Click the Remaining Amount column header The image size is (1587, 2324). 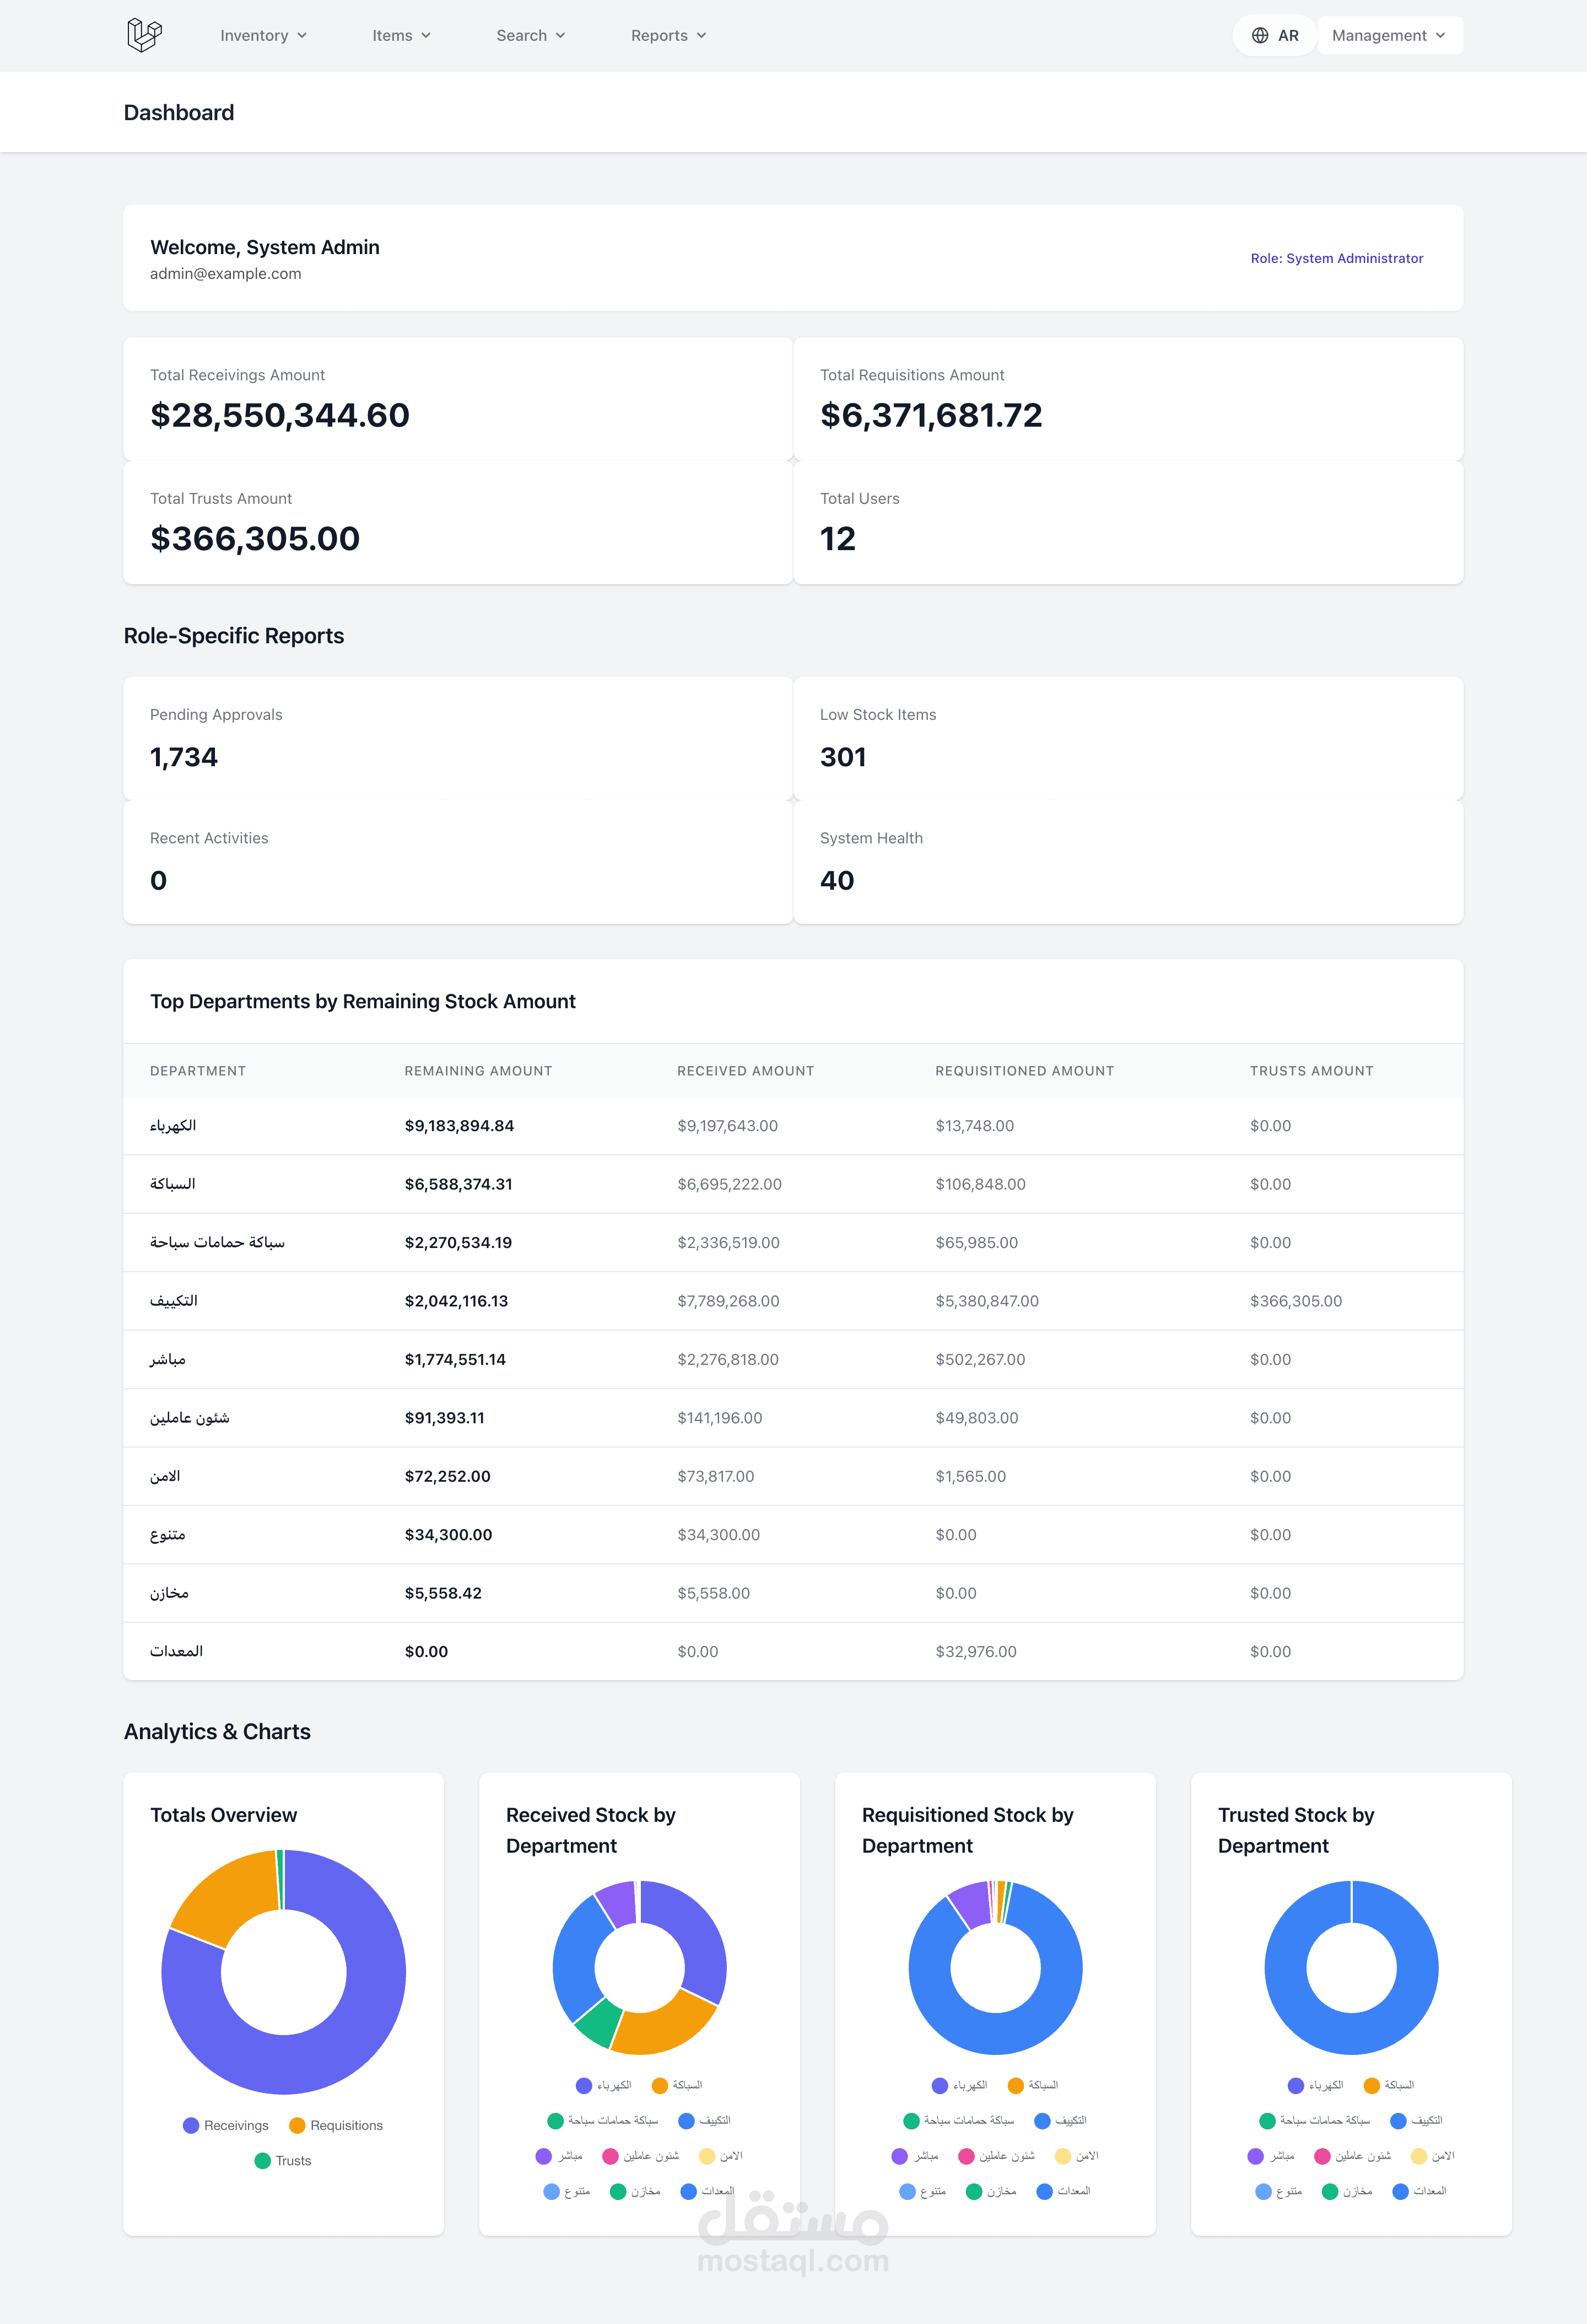(x=478, y=1070)
